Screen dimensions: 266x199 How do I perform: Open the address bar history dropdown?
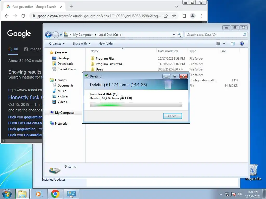174,35
